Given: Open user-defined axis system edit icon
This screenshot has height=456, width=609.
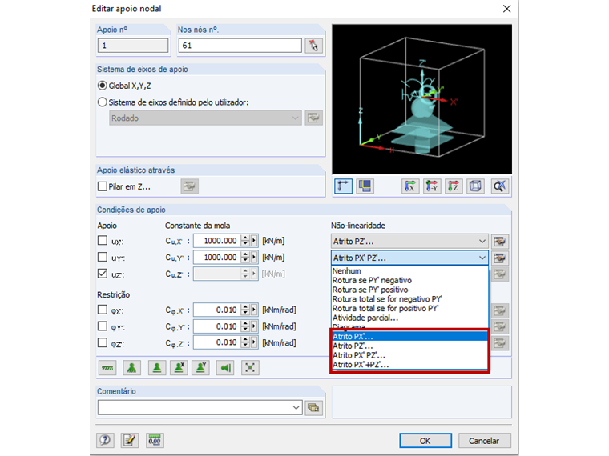Looking at the screenshot, I should coord(314,118).
